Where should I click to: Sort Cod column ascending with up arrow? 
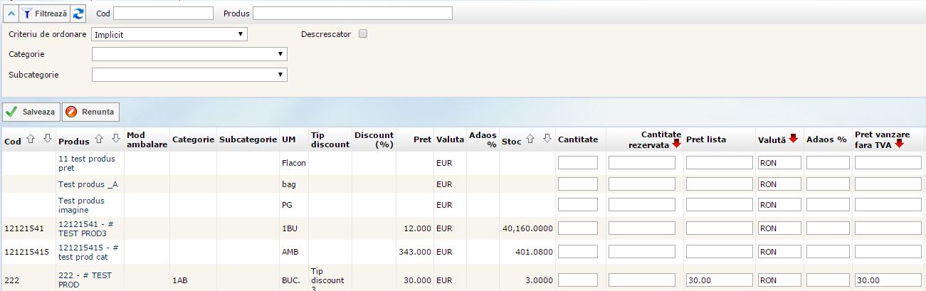pos(31,140)
